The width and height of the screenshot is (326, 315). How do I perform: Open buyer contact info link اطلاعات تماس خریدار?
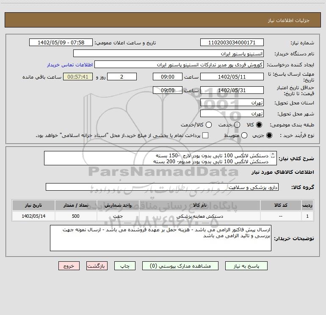[x=70, y=65]
